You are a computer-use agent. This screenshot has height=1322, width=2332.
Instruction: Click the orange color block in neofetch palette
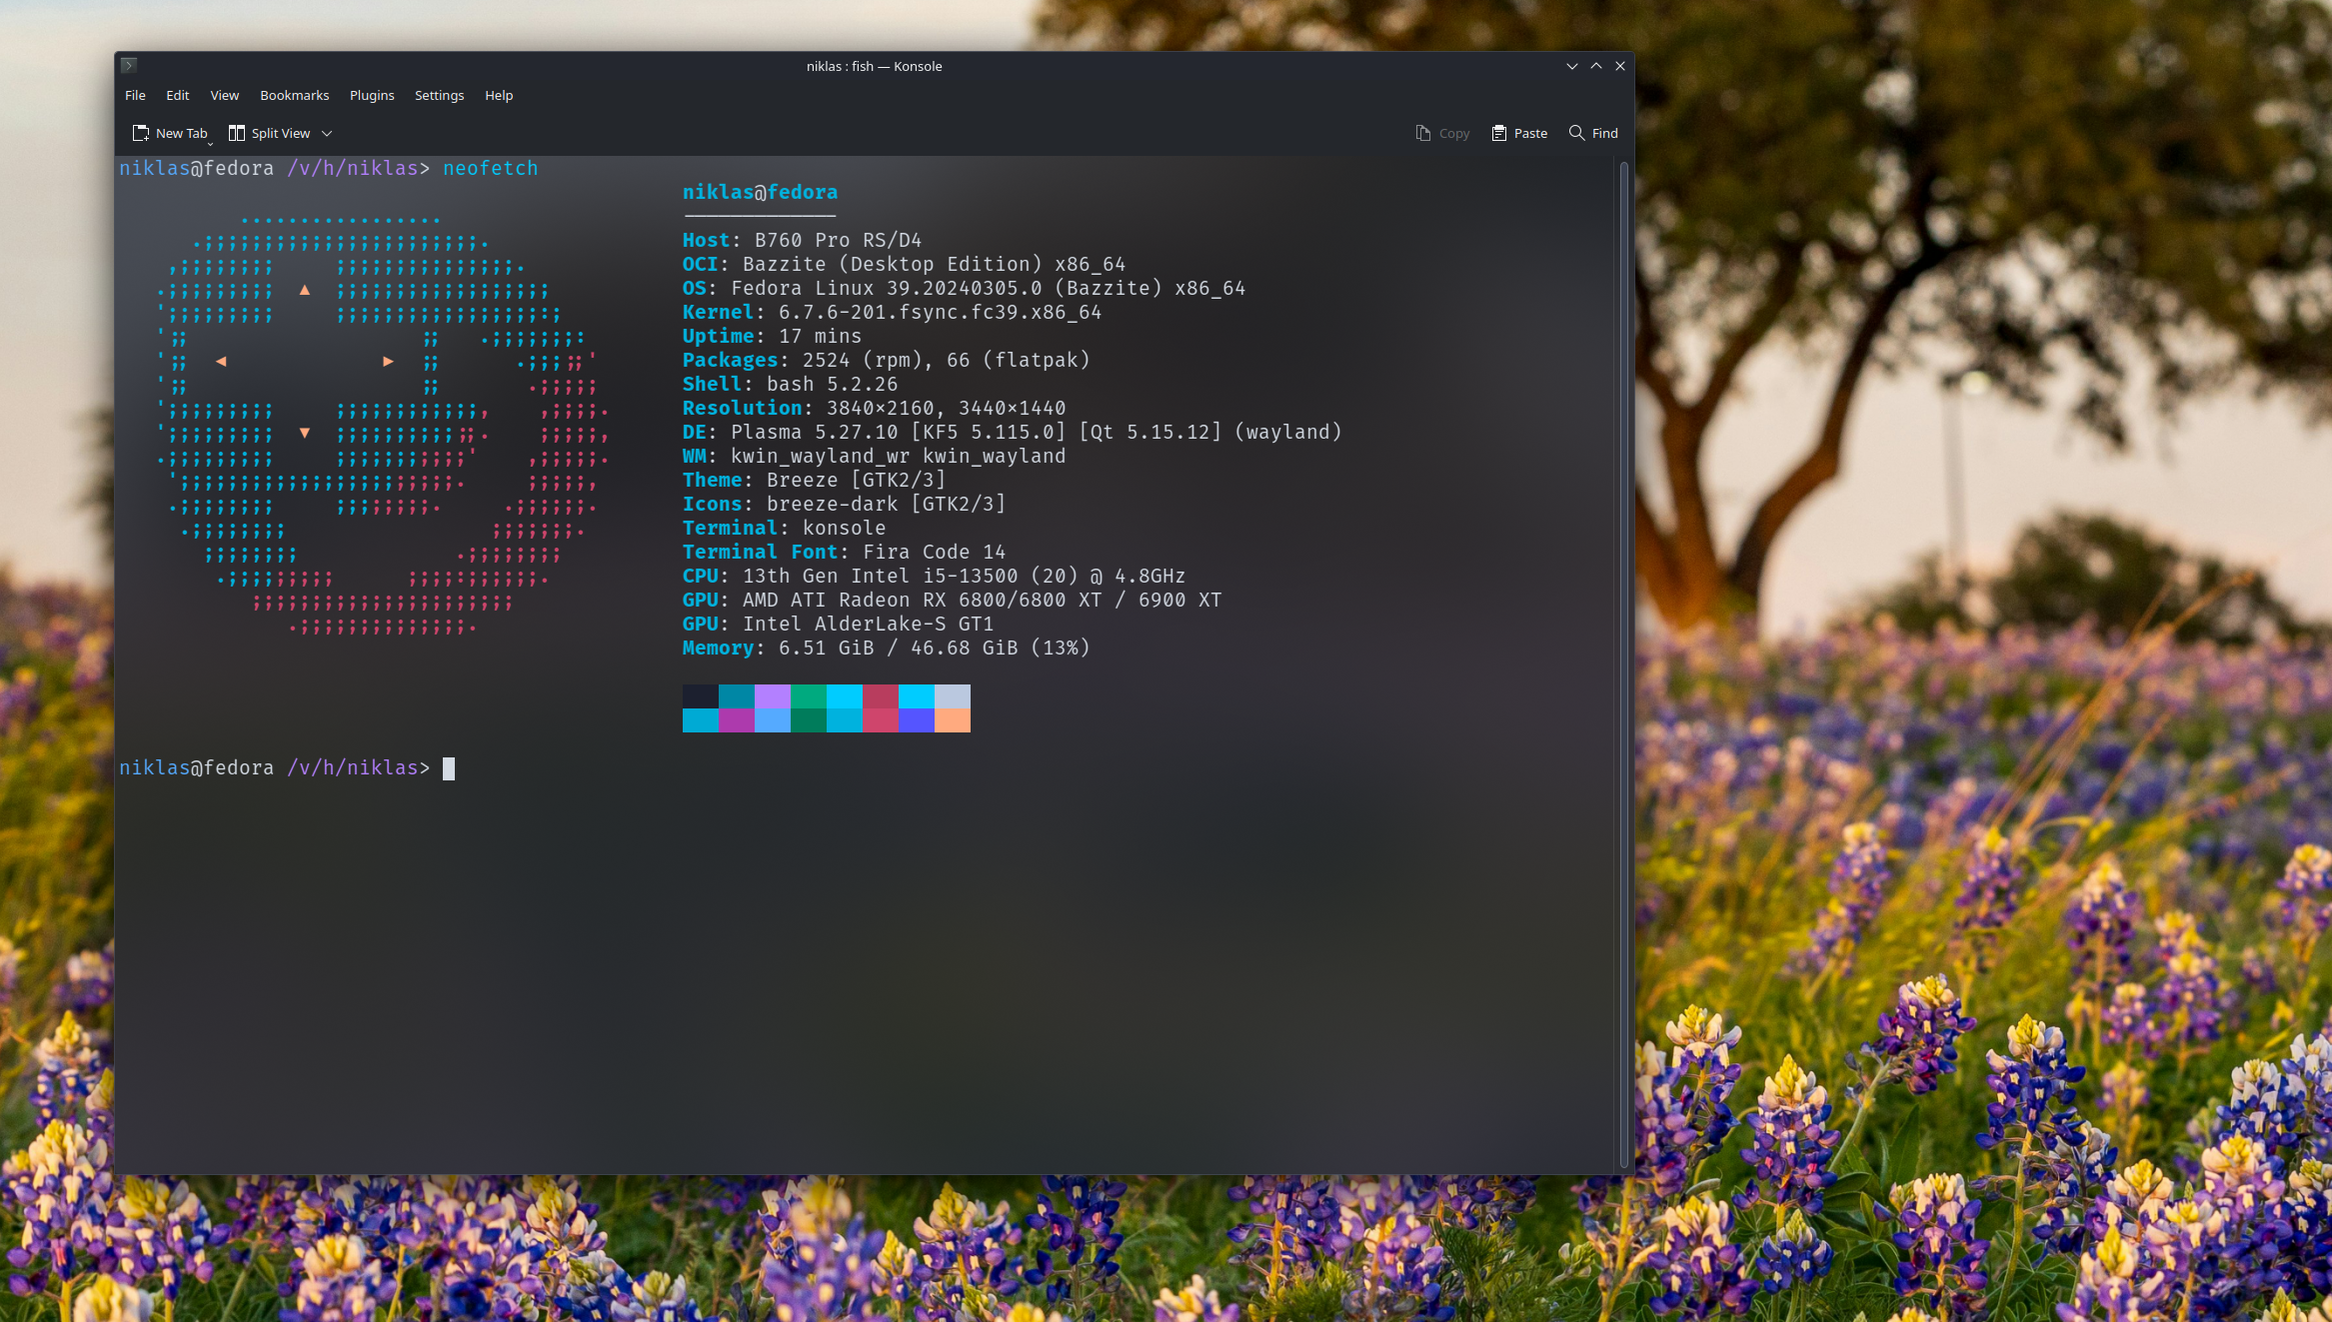[952, 720]
